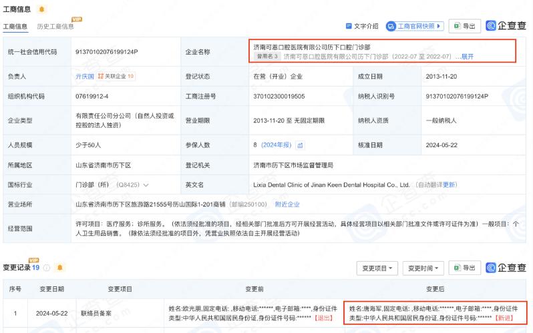Click the 少于50人 staff size value

(x=88, y=145)
